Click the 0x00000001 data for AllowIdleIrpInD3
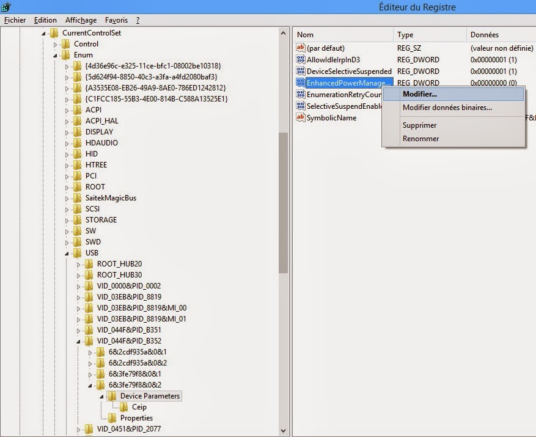This screenshot has height=437, width=536. [x=494, y=59]
